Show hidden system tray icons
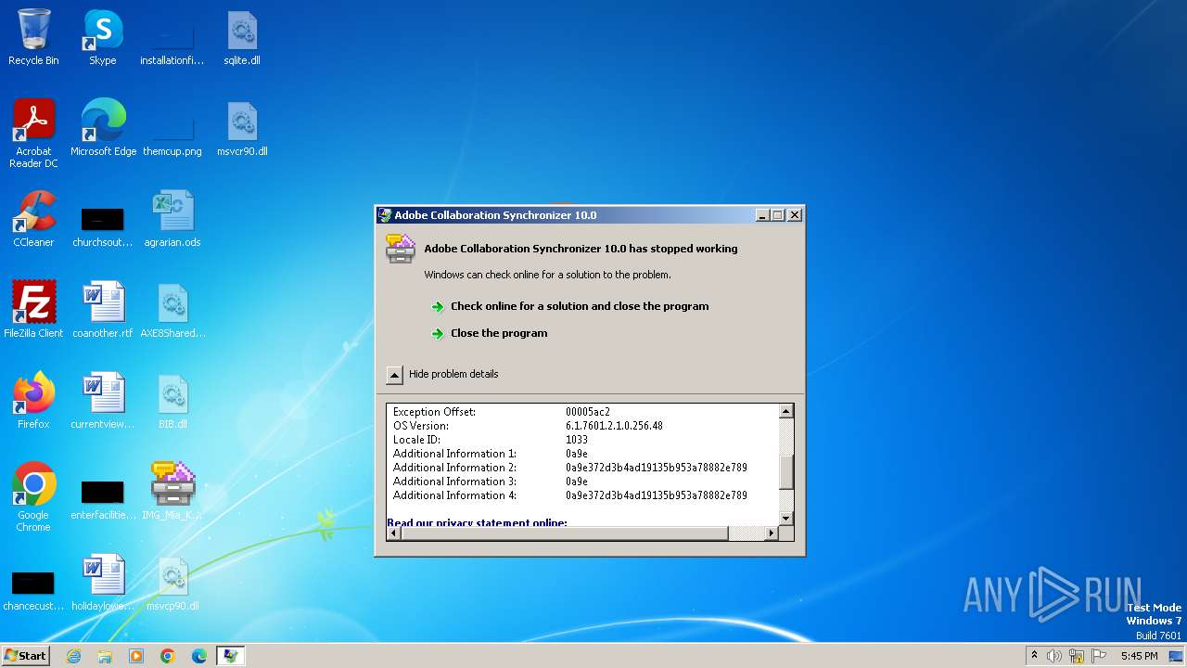The image size is (1187, 668). [x=1034, y=656]
